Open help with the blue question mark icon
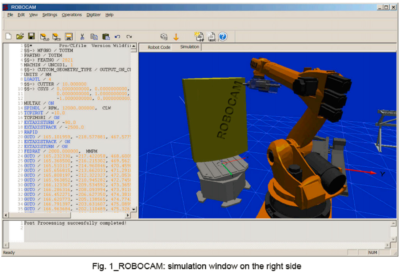400x275 pixels. click(x=223, y=37)
